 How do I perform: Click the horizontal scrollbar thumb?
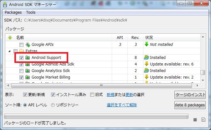pyautogui.click(x=102, y=85)
